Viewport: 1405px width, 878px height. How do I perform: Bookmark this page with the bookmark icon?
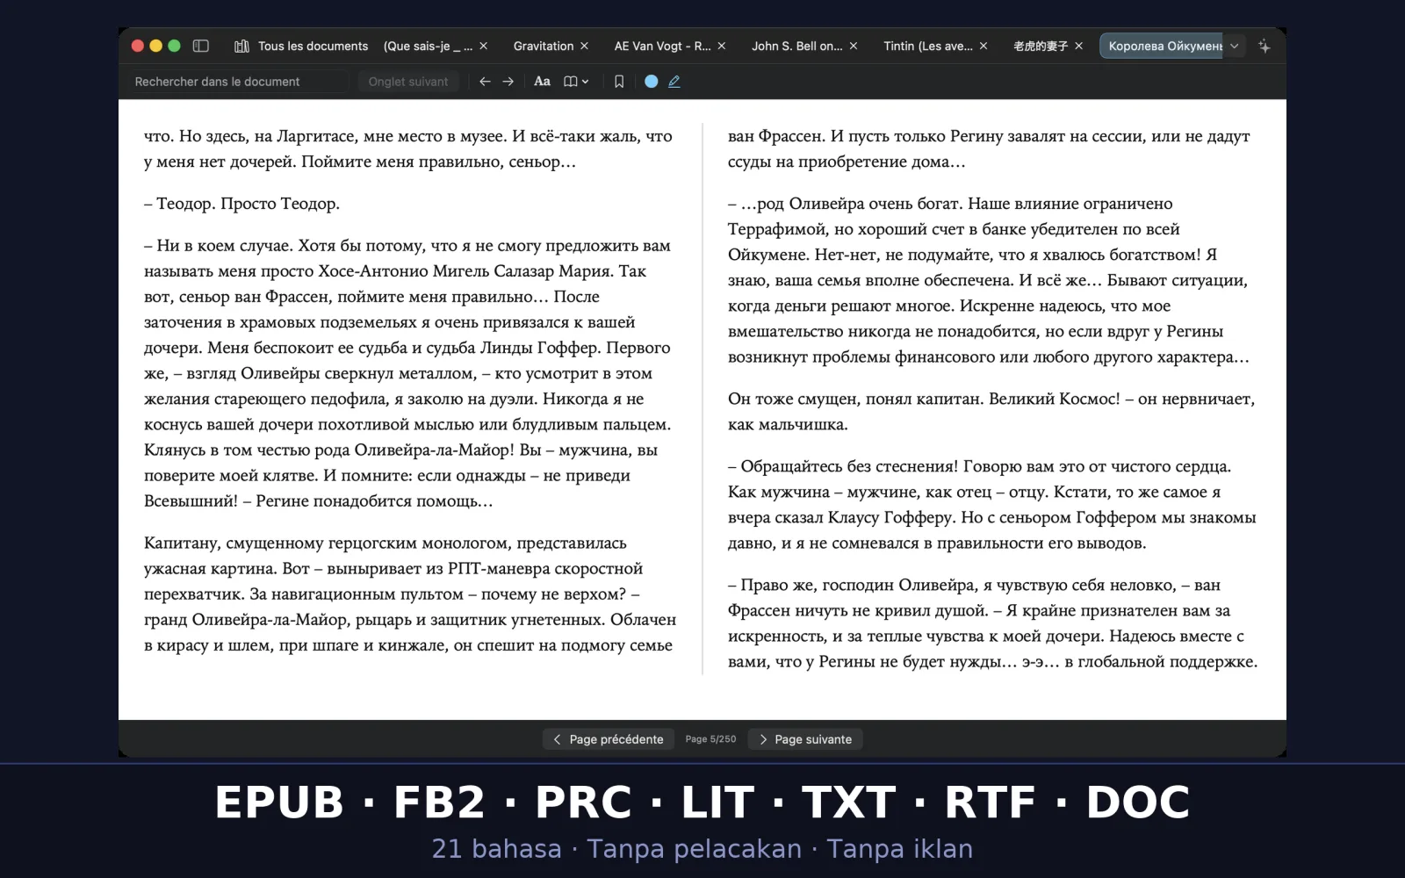point(619,81)
